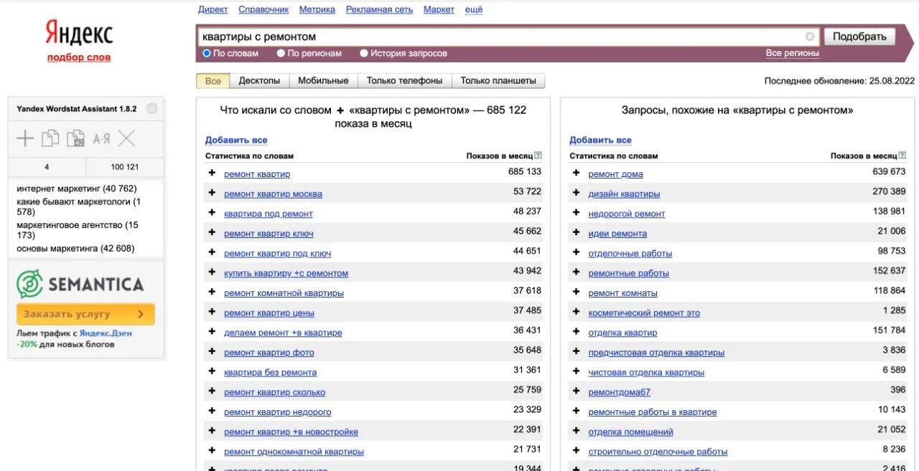Open 'Рекламная сеть' in top menu
This screenshot has width=919, height=471.
(379, 9)
